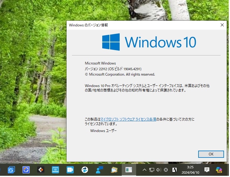Click the バージョン 22H2 (OS ビルド 19045.4291) text
Viewport: 230px width, 177px height.
[113, 69]
